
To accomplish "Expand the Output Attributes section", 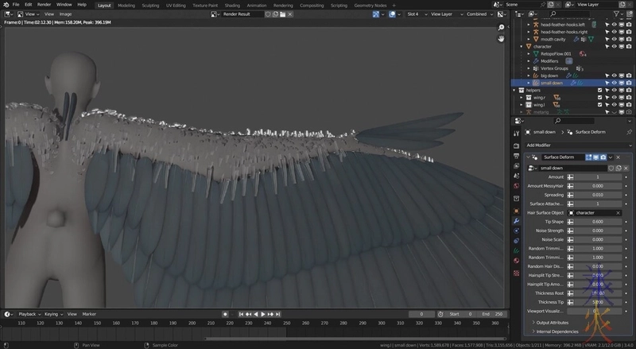I will point(553,323).
